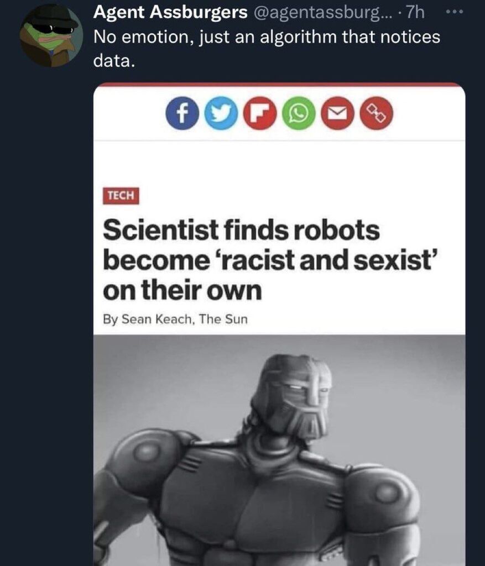This screenshot has height=566, width=485.
Task: Tap the green WhatsApp share icon
Action: click(299, 113)
